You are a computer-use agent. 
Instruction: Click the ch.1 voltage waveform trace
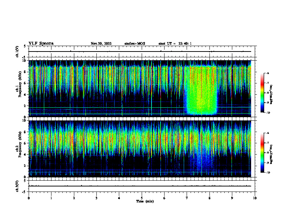[x=140, y=52]
